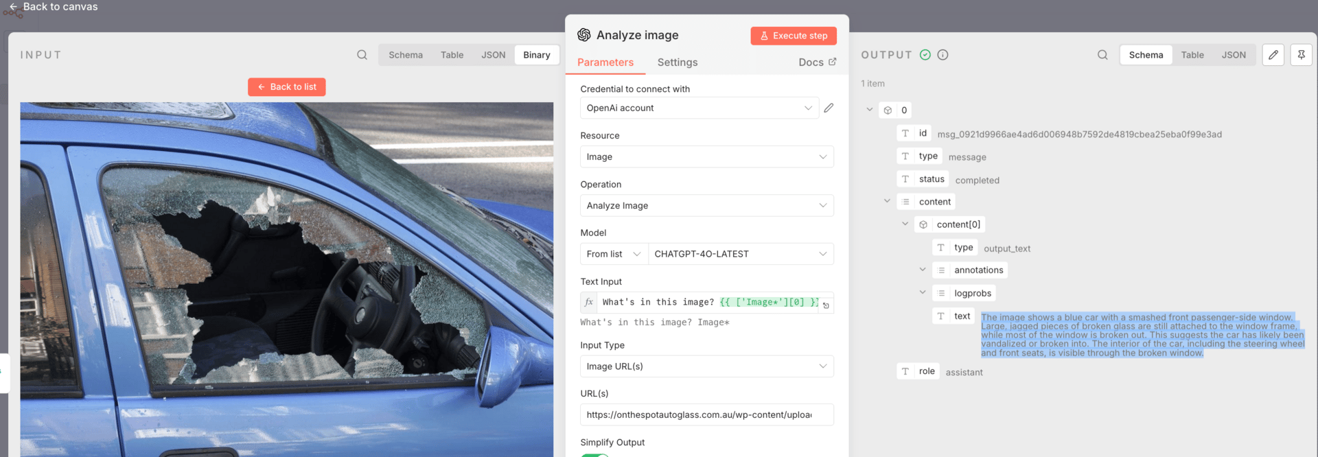Viewport: 1318px width, 457px height.
Task: Edit the credential with the pencil icon
Action: (x=829, y=108)
